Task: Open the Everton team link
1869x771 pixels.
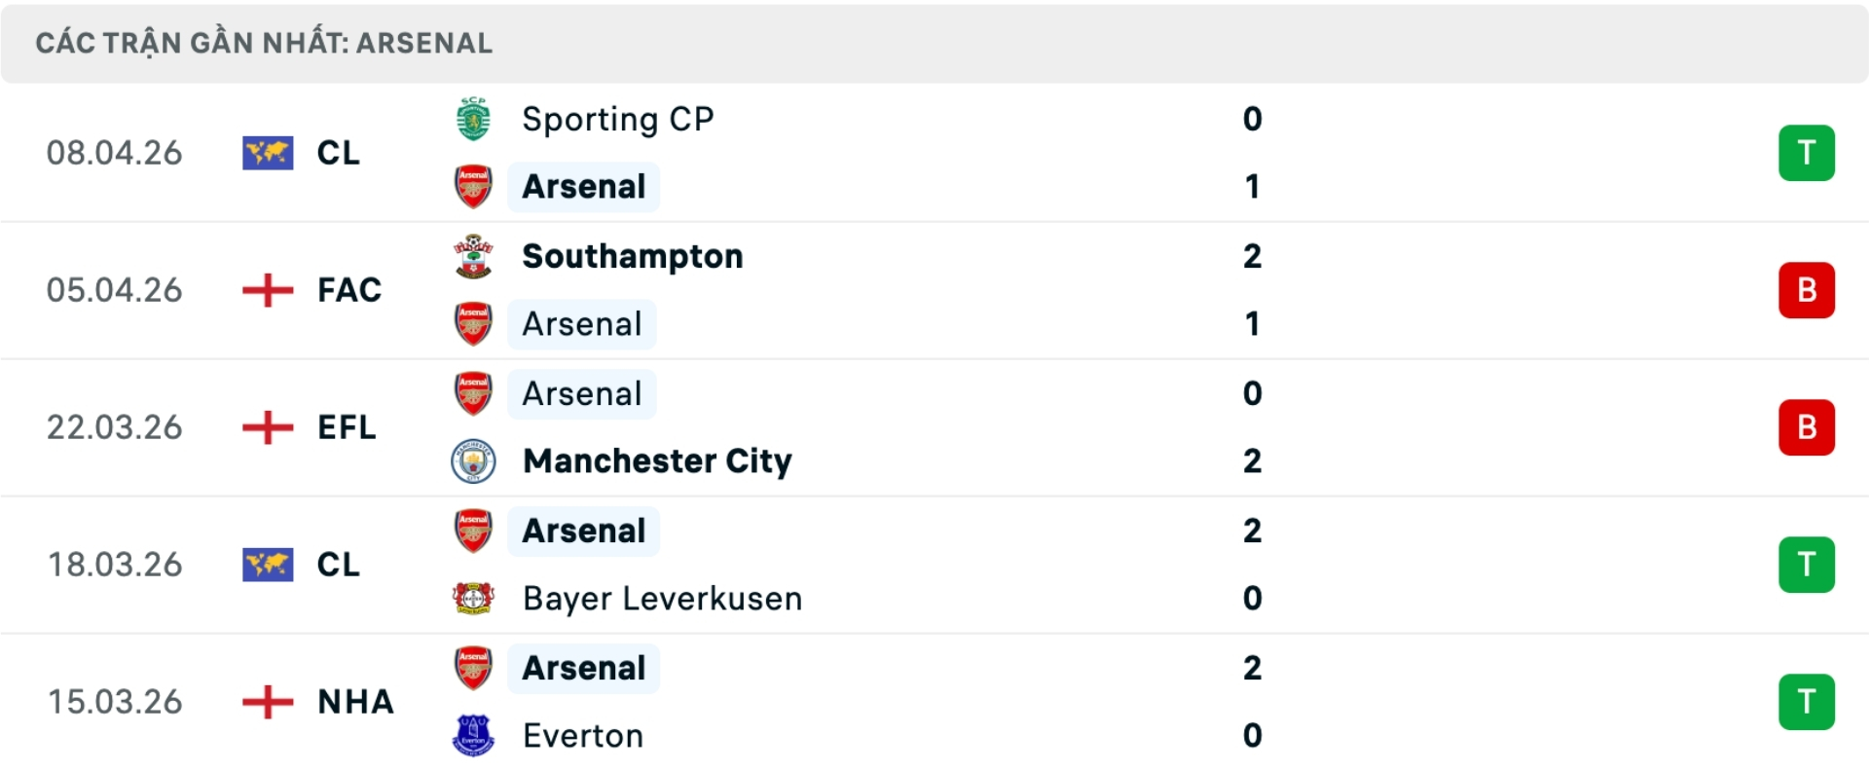Action: click(582, 736)
